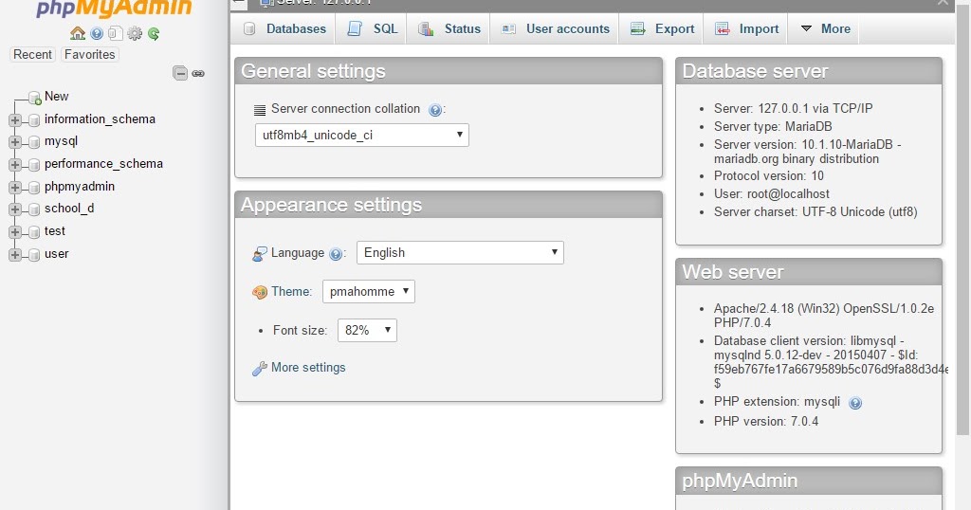The image size is (971, 510).
Task: Click the test database icon
Action: point(34,232)
